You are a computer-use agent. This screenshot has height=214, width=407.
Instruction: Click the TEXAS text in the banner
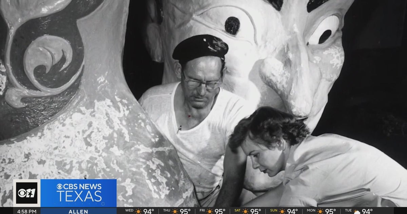click(79, 197)
